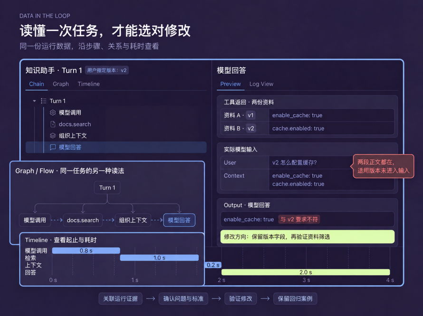Click the enable_cache: true value of 资料 A
Image resolution: width=423 pixels, height=316 pixels.
pyautogui.click(x=297, y=115)
